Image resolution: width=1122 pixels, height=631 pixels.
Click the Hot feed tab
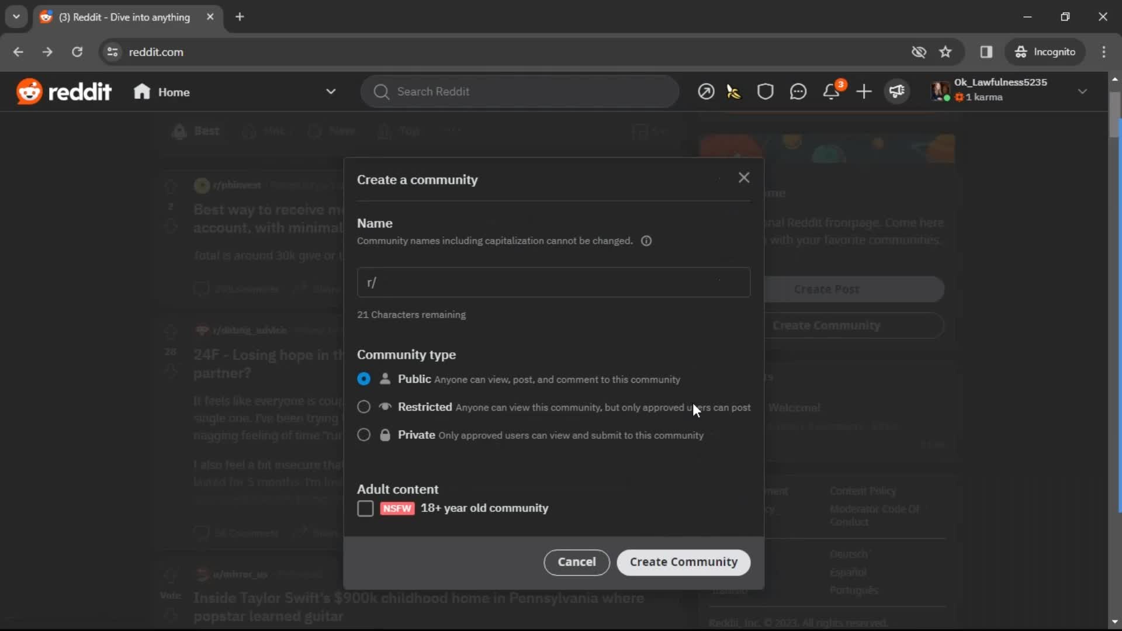(273, 131)
